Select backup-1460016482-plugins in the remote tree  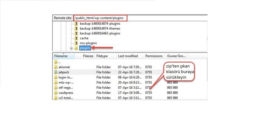click(100, 33)
